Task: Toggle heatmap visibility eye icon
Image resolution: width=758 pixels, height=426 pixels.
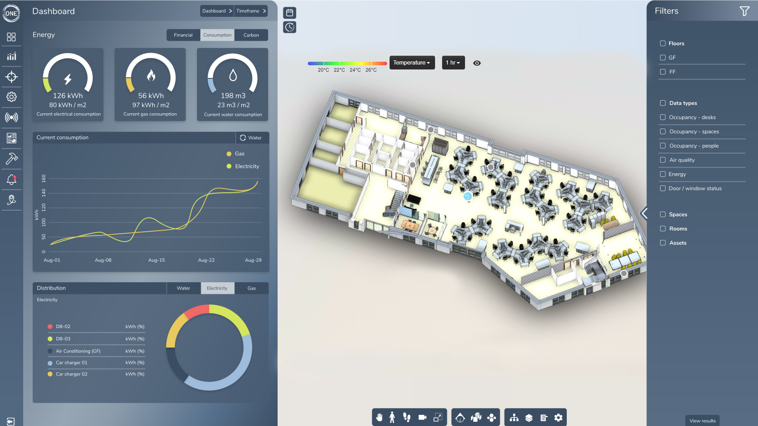Action: (477, 63)
